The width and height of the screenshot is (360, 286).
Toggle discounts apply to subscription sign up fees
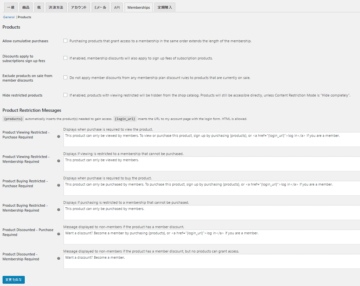pos(65,58)
